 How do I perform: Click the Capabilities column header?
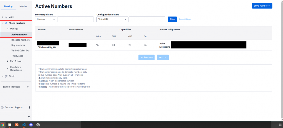[125, 30]
